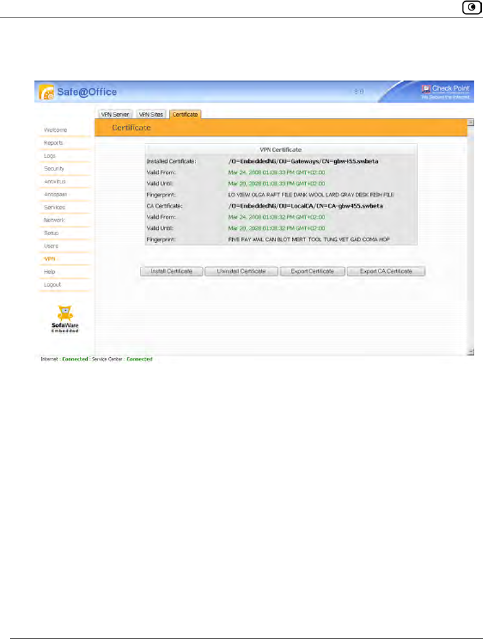Click the Export CA Certificate button
Screen dimensions: 483x639
pos(386,271)
